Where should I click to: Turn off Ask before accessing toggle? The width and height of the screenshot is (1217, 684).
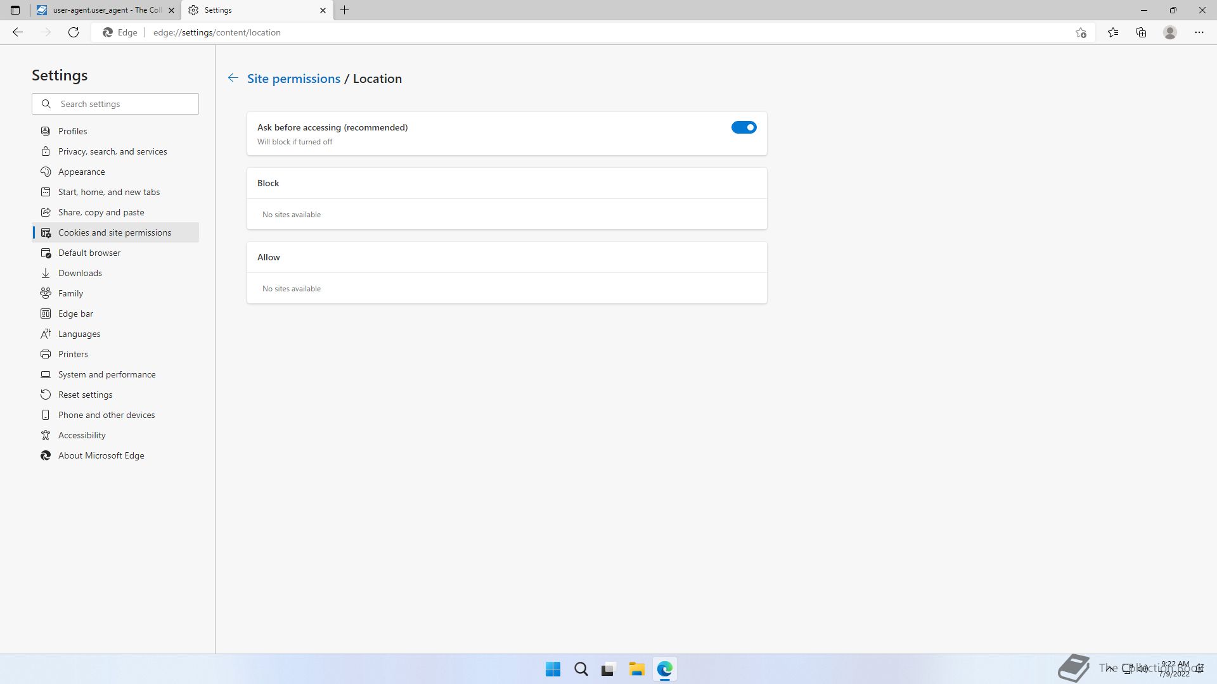744,127
